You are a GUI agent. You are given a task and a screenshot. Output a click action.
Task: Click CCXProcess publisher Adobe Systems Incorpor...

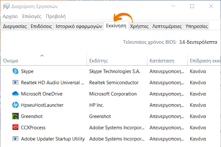[117, 128]
